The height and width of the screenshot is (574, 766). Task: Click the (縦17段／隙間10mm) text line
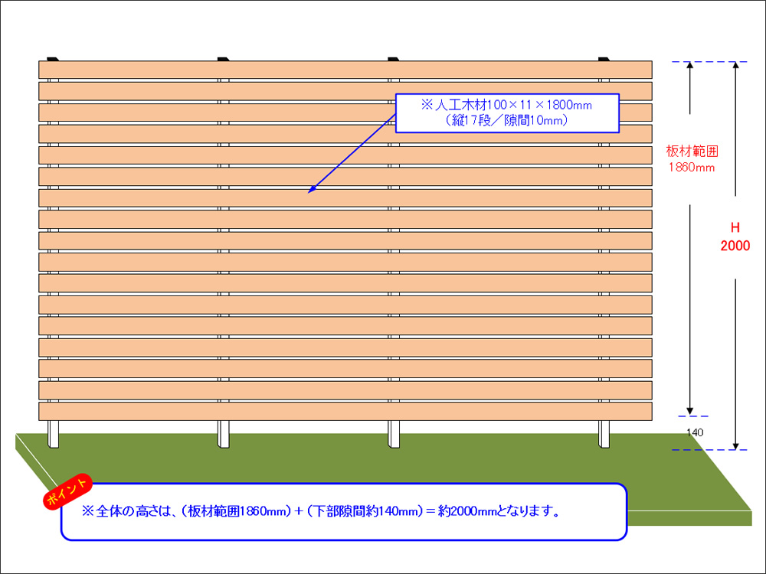(506, 121)
